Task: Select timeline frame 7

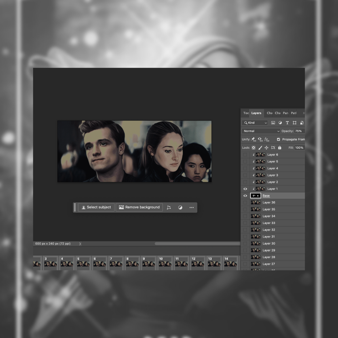Action: click(x=116, y=263)
